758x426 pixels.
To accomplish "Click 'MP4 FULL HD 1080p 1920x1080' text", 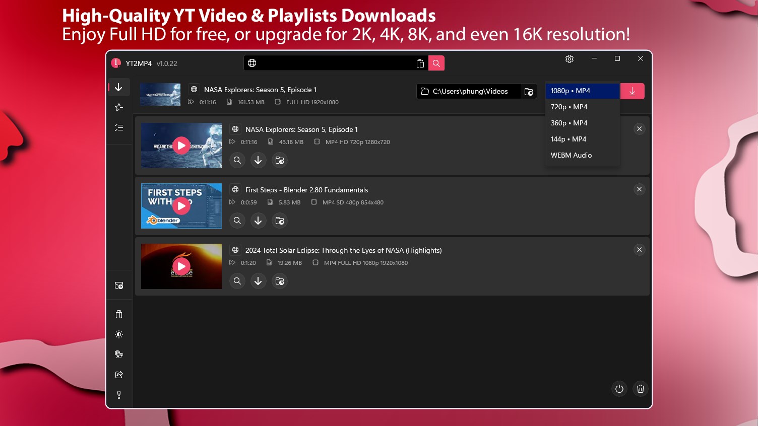I will coord(366,263).
